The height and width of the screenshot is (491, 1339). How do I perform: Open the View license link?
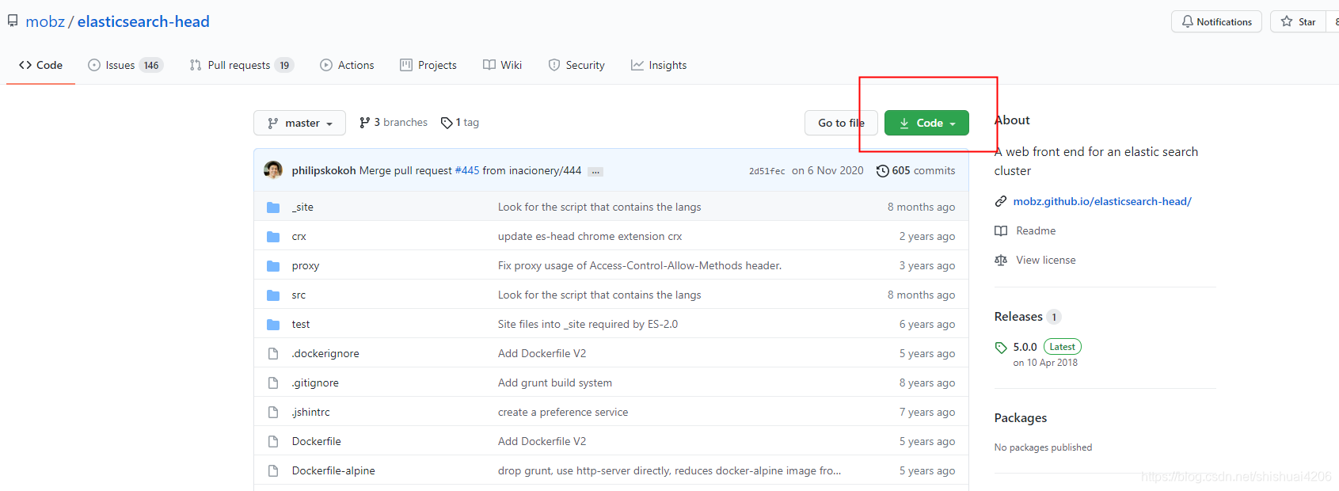point(1046,261)
